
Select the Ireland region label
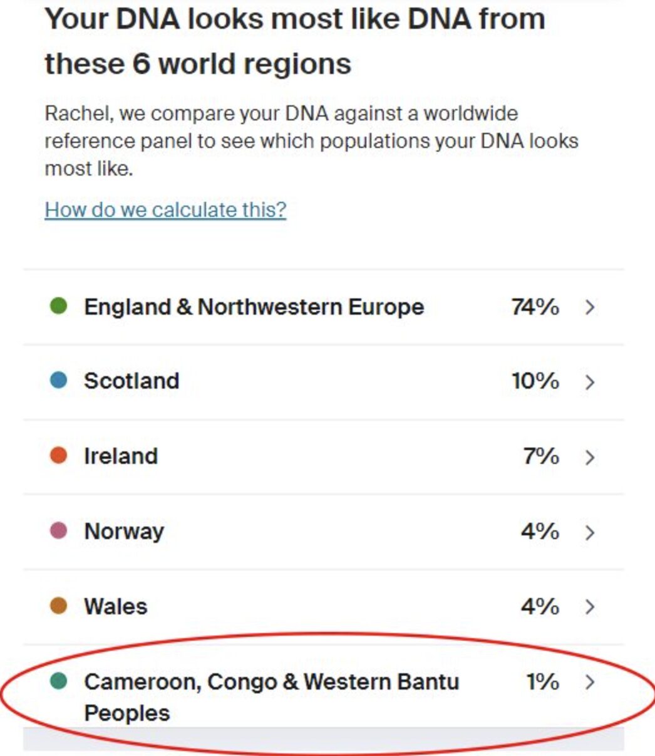click(x=121, y=456)
